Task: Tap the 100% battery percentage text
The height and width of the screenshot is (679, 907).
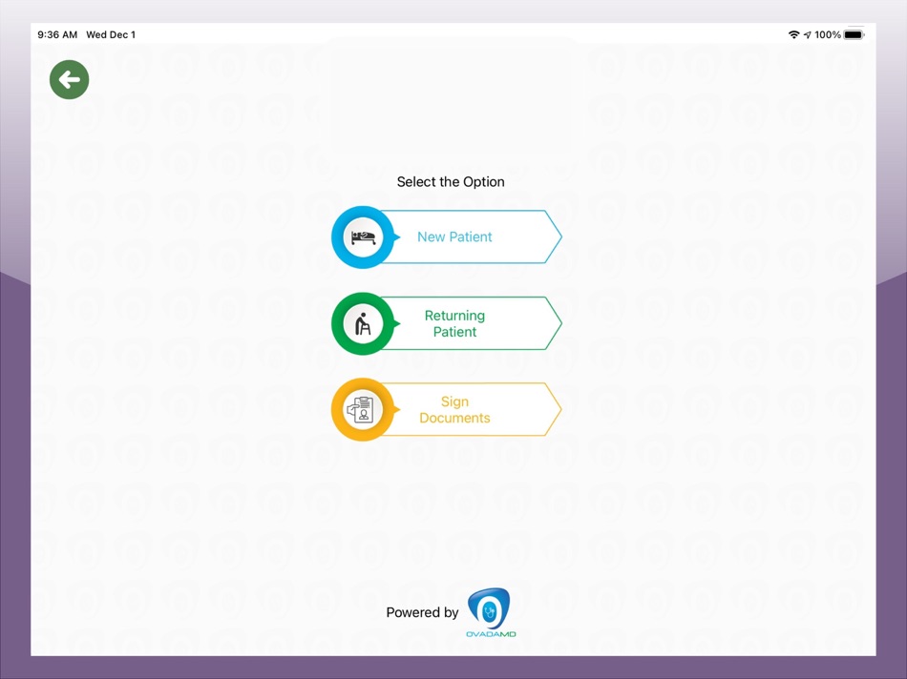Action: pos(828,34)
